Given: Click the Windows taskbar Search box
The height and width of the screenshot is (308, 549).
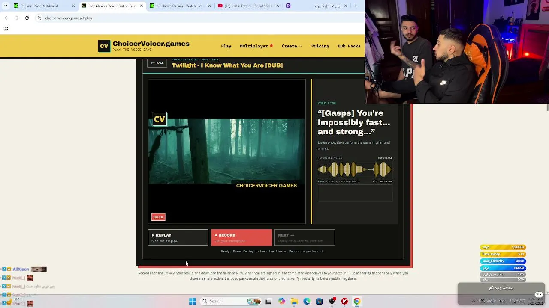Looking at the screenshot, I should pos(231,301).
